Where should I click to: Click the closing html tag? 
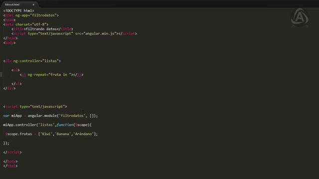[10, 166]
